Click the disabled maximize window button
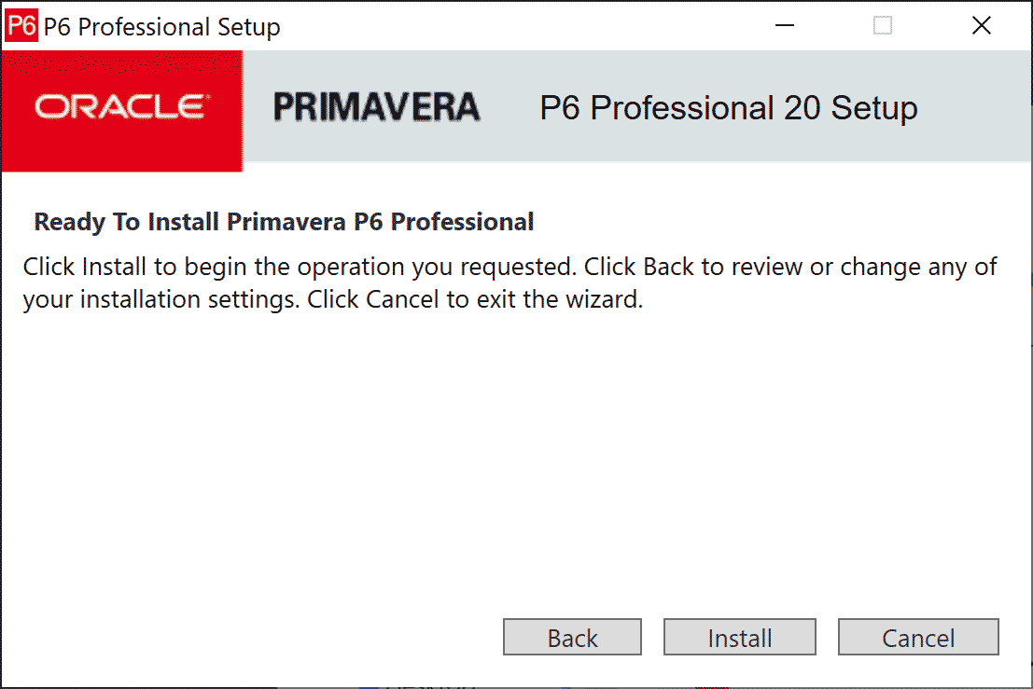The image size is (1033, 689). (x=883, y=26)
